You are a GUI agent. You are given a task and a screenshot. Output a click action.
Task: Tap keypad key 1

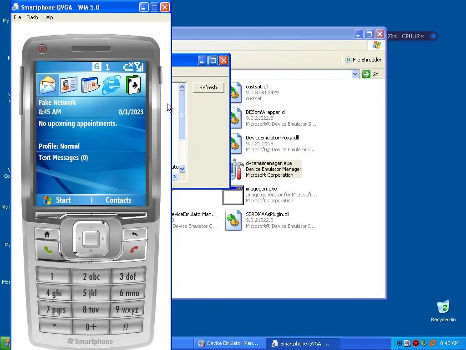point(53,276)
